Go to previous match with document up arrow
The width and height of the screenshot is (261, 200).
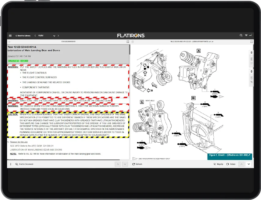118,164
